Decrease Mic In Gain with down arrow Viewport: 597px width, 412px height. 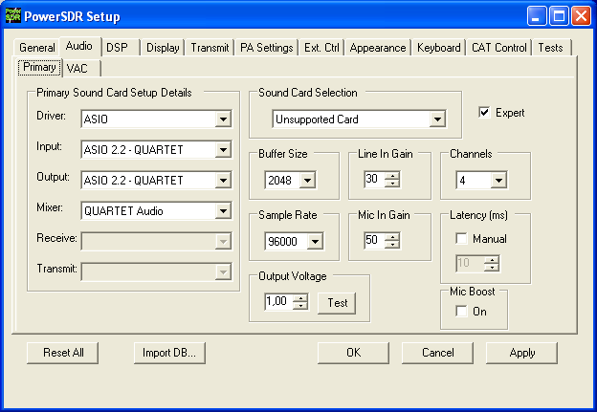coord(392,245)
